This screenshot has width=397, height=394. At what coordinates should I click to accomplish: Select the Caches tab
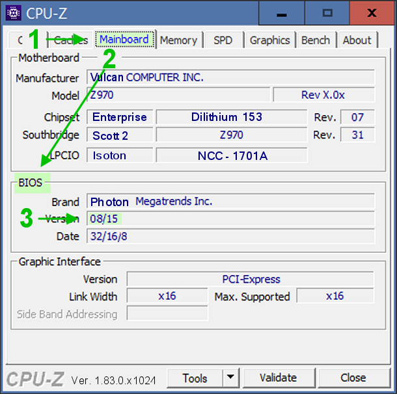(x=71, y=40)
